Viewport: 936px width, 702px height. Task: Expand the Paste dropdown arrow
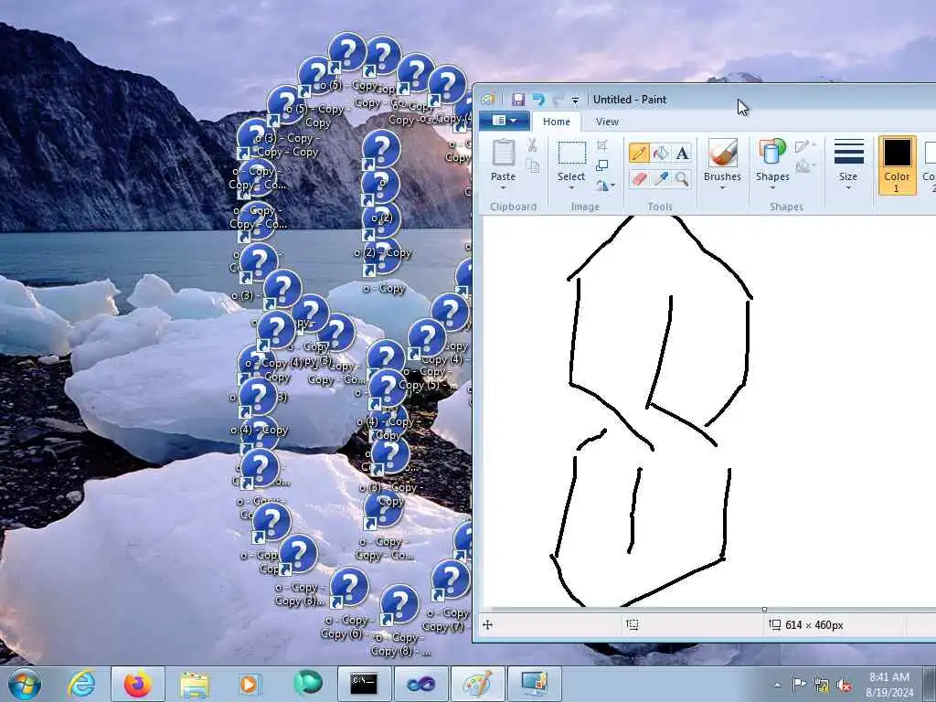coord(504,188)
